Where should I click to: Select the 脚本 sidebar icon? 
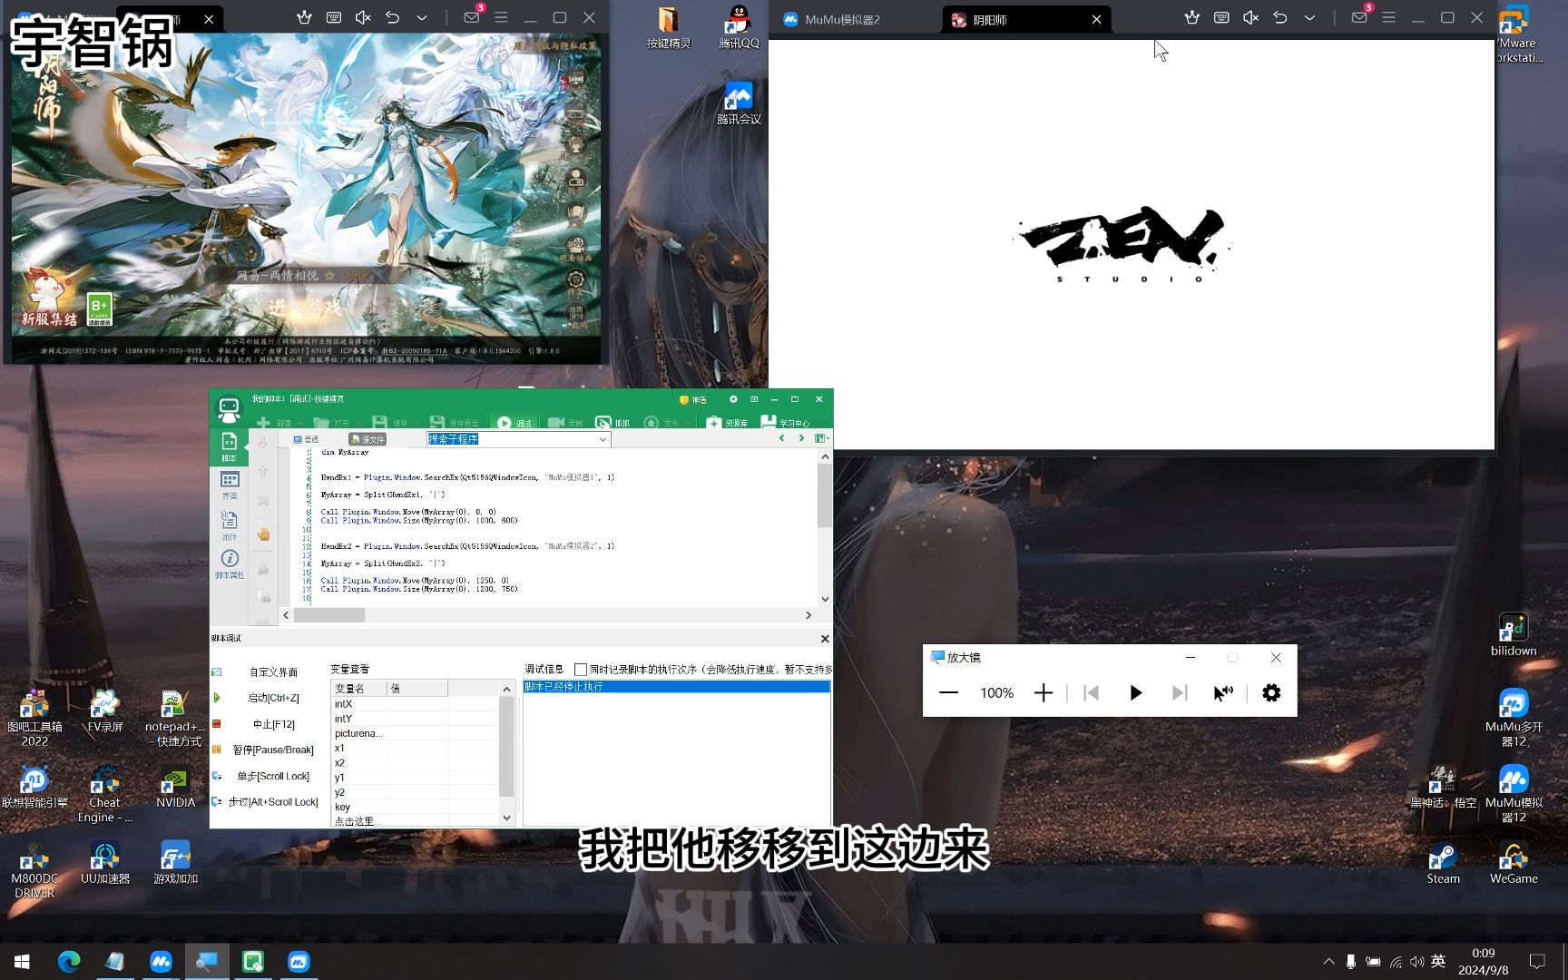(x=230, y=446)
